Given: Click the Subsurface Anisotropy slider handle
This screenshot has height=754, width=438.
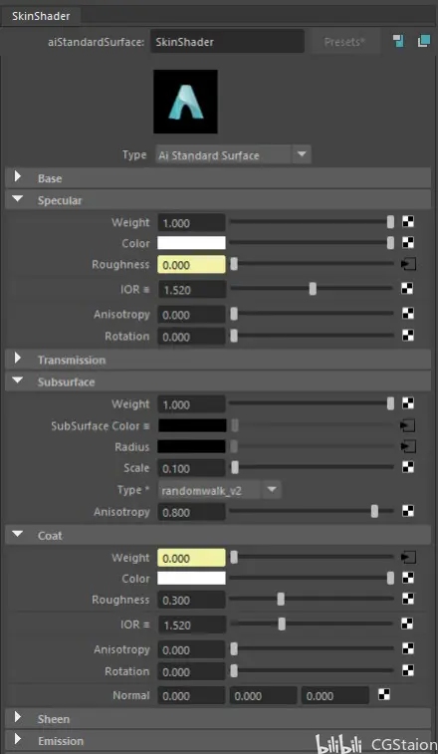Looking at the screenshot, I should click(374, 511).
